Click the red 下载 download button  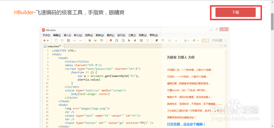[x=235, y=12]
